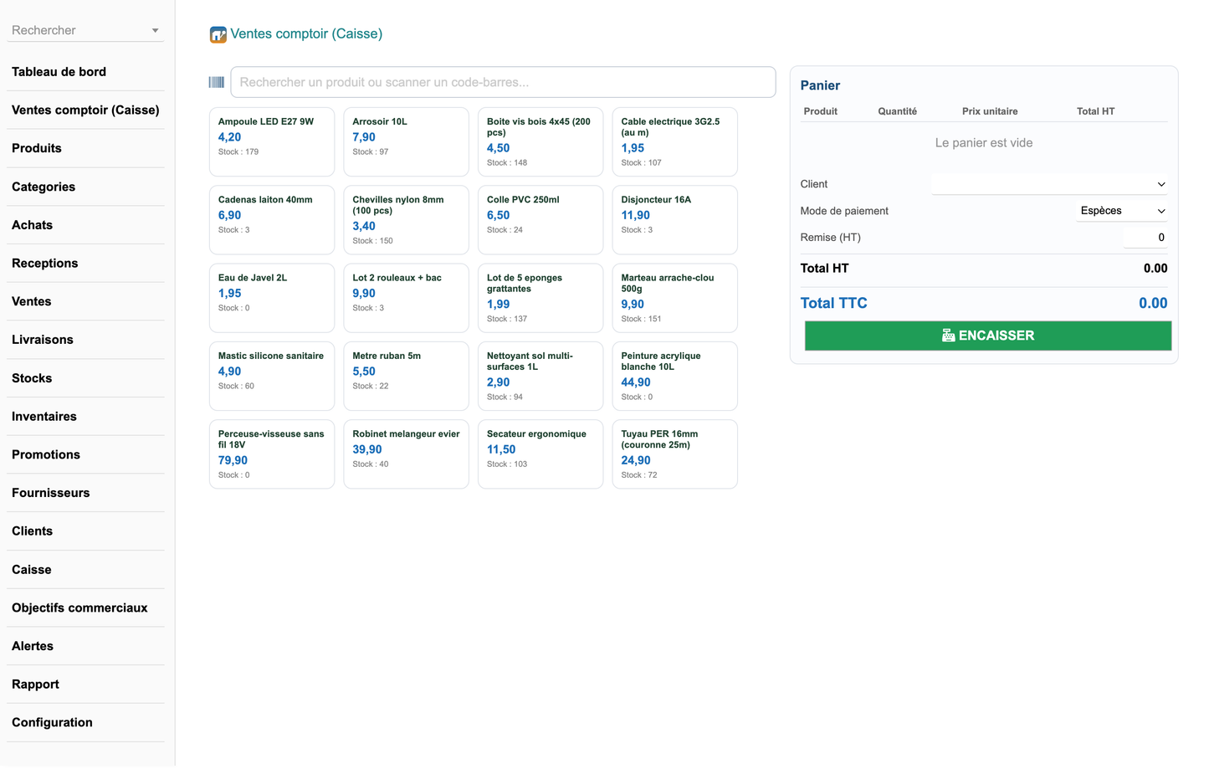
Task: Add Lot 2 rouleaux + bac product
Action: [406, 298]
